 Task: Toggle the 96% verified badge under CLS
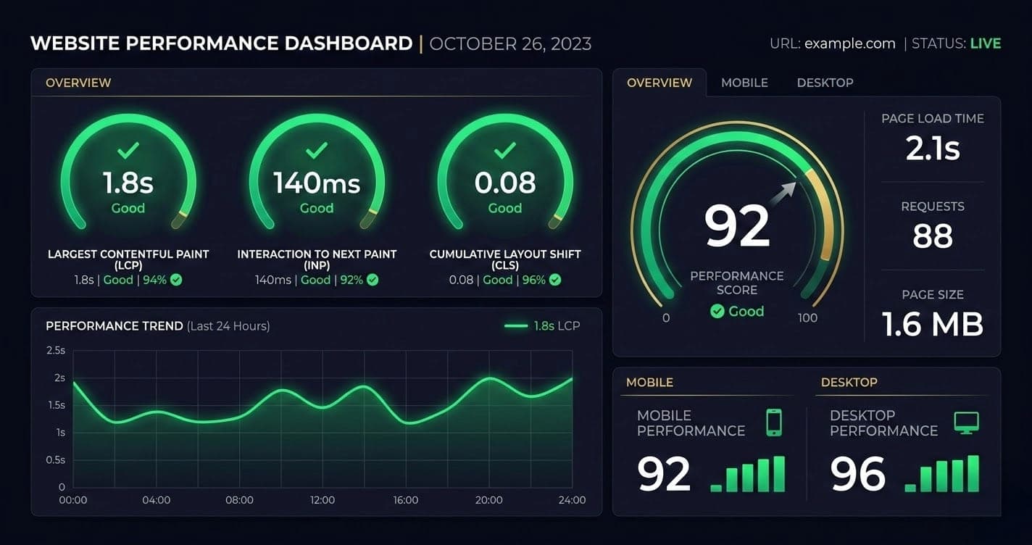coord(554,280)
